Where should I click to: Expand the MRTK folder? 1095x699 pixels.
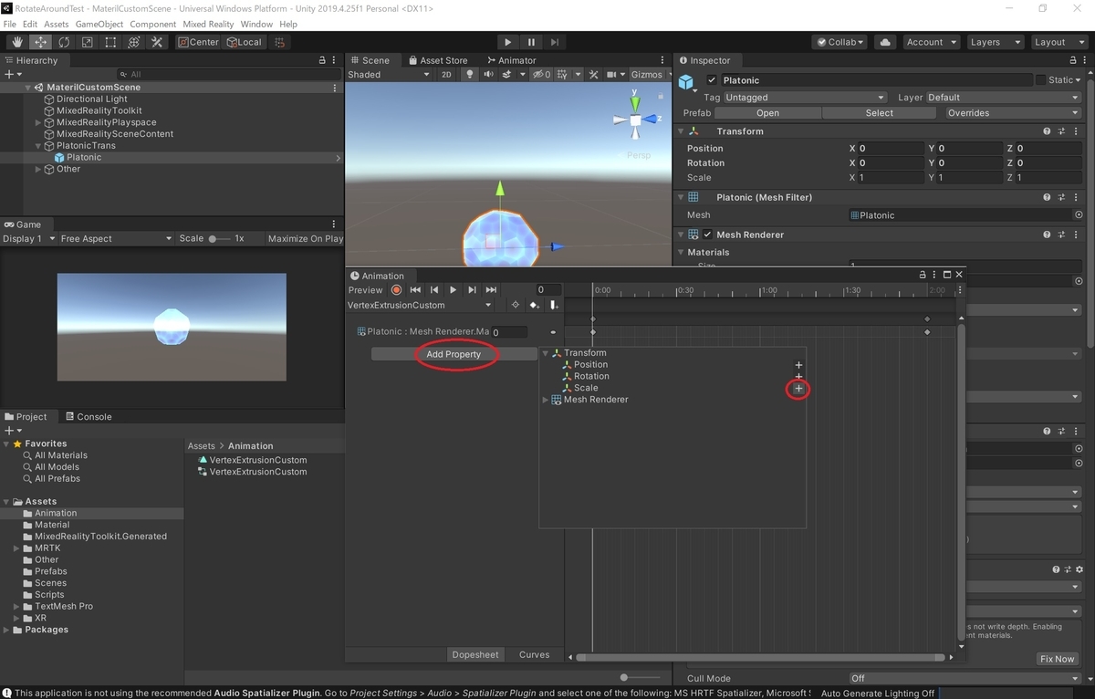click(x=16, y=548)
